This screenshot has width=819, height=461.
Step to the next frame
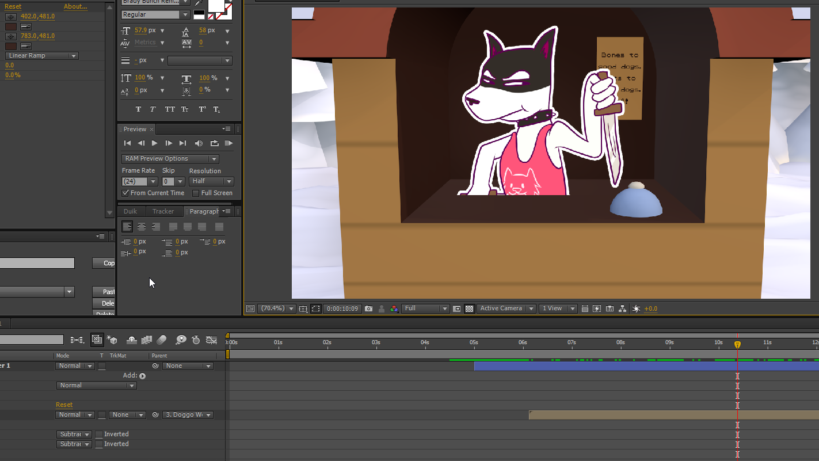coord(169,143)
